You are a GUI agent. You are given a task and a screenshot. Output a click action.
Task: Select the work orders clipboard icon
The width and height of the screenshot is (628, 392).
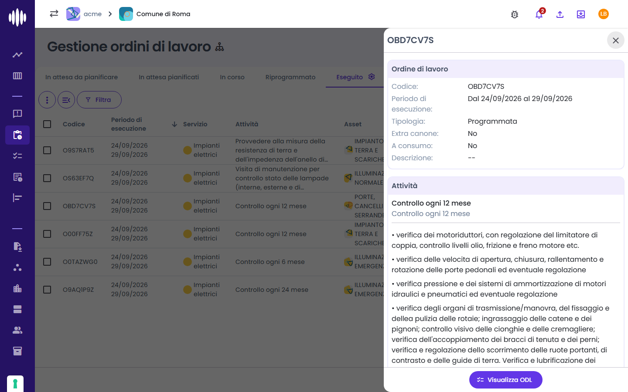17,135
